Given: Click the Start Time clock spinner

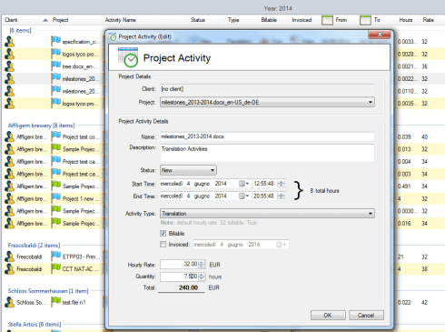Looking at the screenshot, I should [281, 184].
